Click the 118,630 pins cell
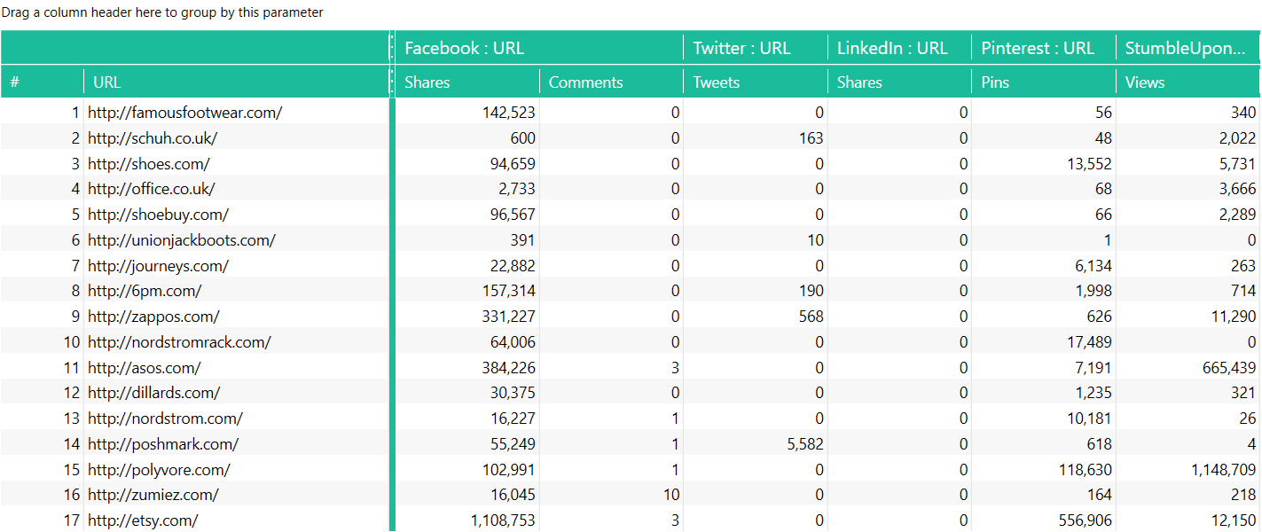1262x532 pixels. click(x=1043, y=470)
